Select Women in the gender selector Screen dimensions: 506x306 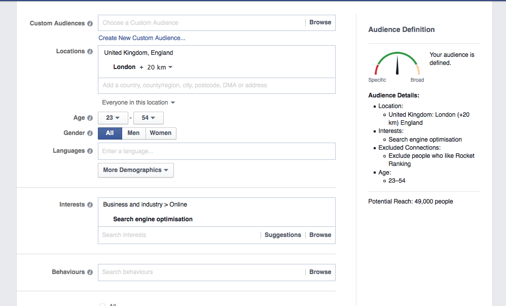tap(161, 133)
